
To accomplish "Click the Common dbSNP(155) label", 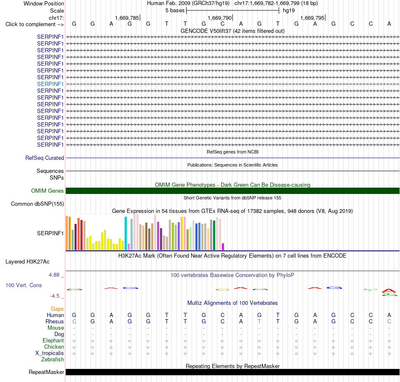I will pyautogui.click(x=37, y=204).
